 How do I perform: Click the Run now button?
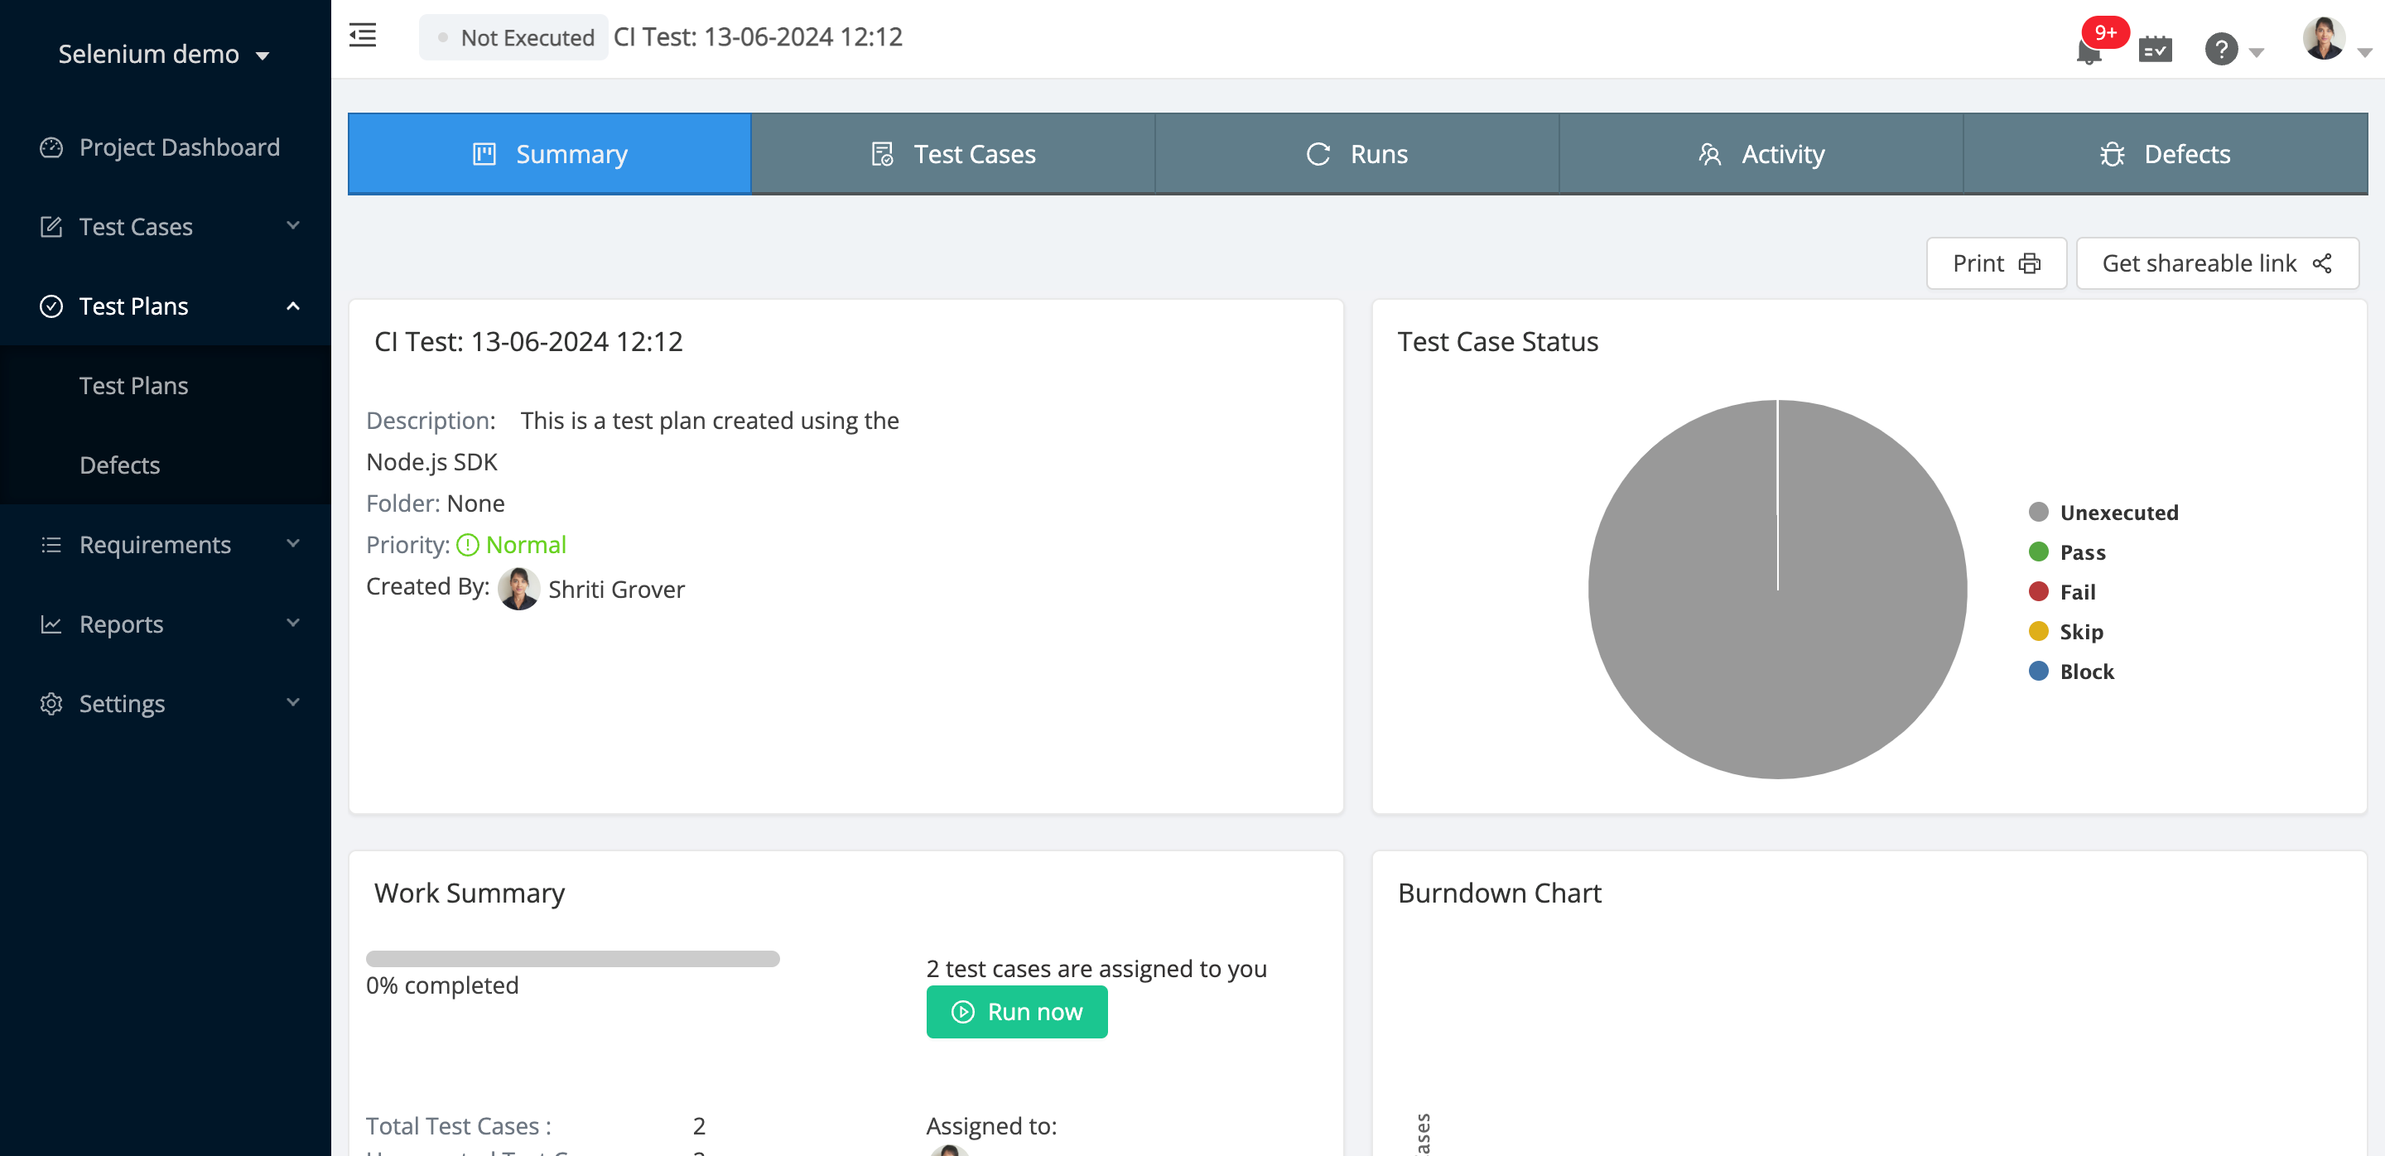(1017, 1012)
